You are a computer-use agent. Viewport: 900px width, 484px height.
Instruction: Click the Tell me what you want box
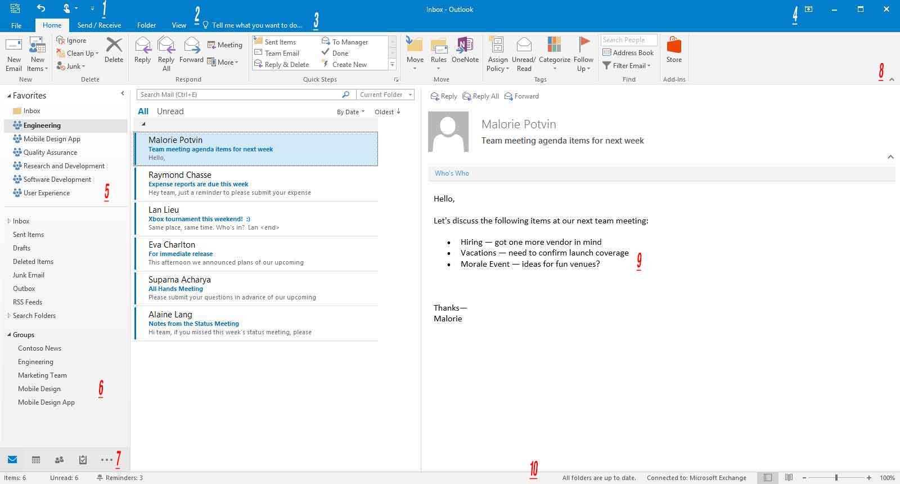[x=252, y=25]
